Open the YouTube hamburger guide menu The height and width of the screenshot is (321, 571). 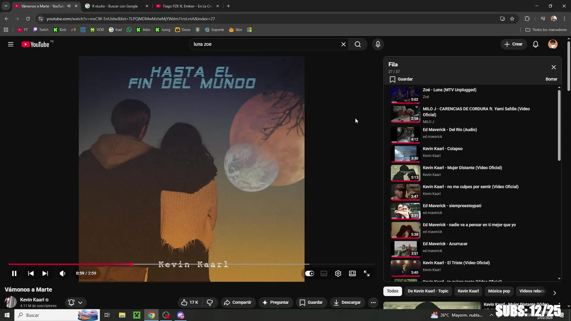tap(11, 44)
